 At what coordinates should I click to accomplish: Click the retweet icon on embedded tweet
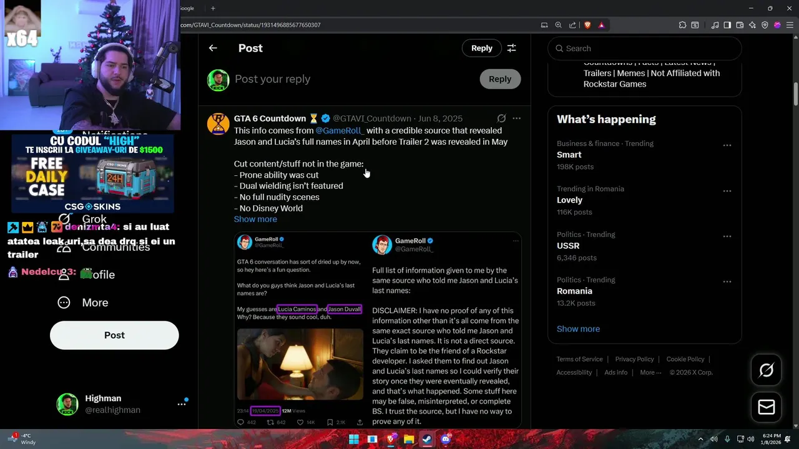click(x=270, y=422)
